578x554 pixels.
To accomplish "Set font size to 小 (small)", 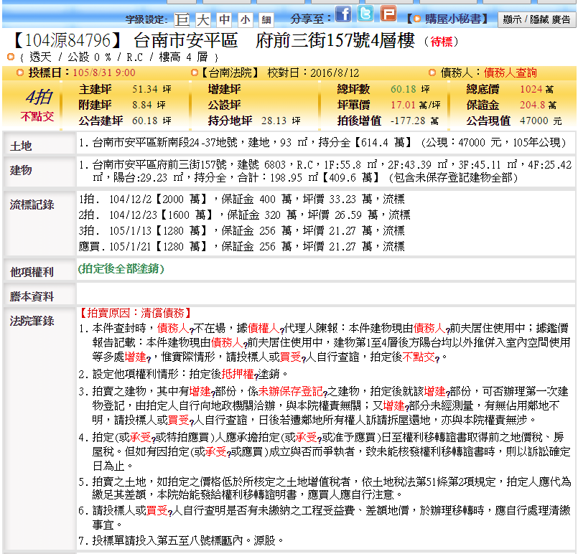I will click(245, 19).
